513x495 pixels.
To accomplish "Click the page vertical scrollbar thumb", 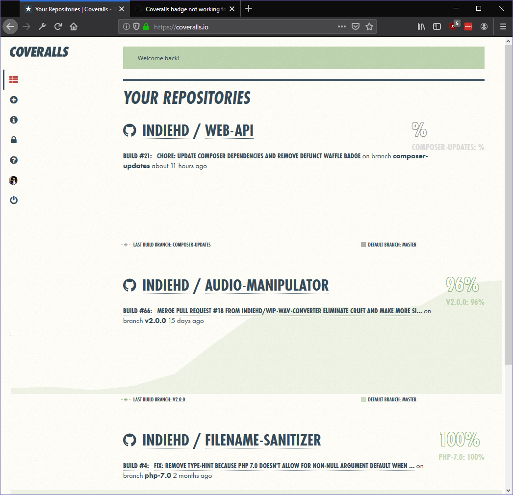I will pyautogui.click(x=508, y=205).
